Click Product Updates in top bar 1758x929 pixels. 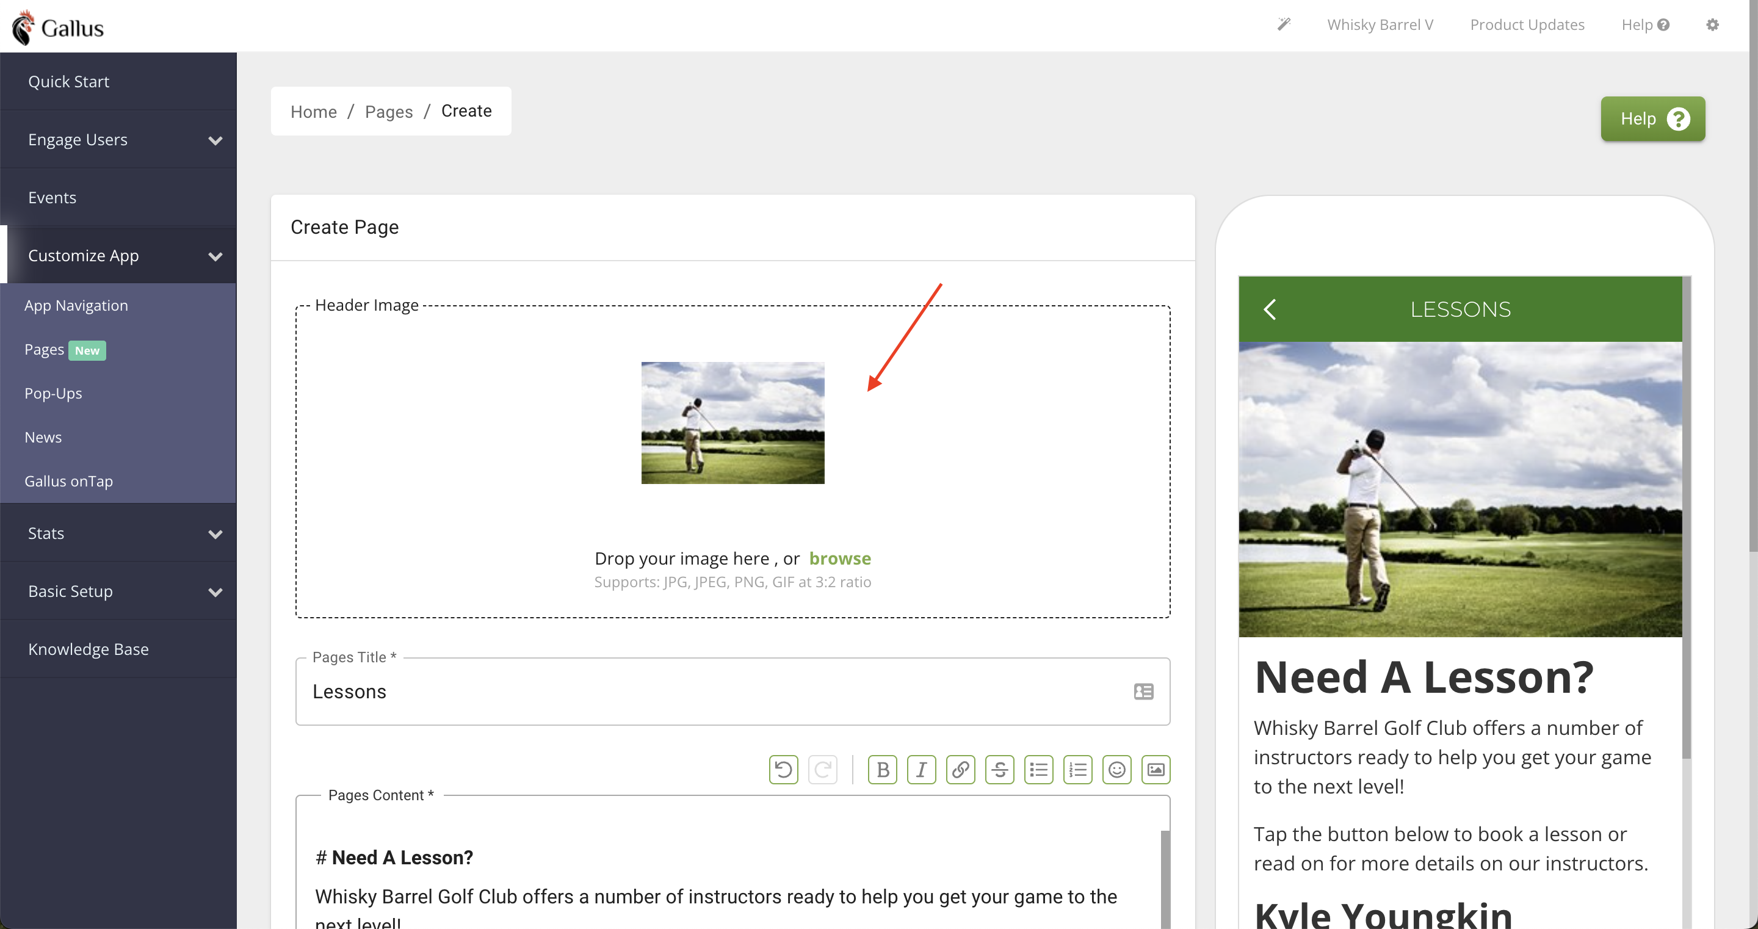tap(1527, 24)
